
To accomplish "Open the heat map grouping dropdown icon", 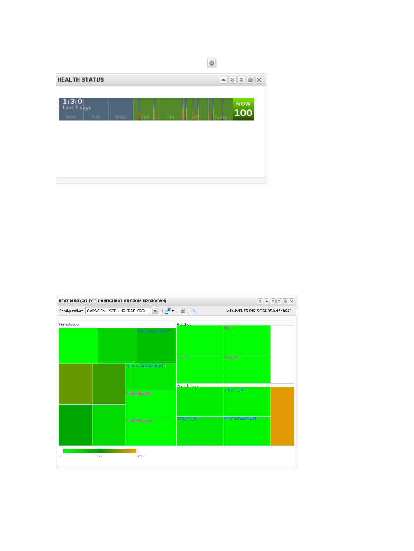I will click(169, 311).
